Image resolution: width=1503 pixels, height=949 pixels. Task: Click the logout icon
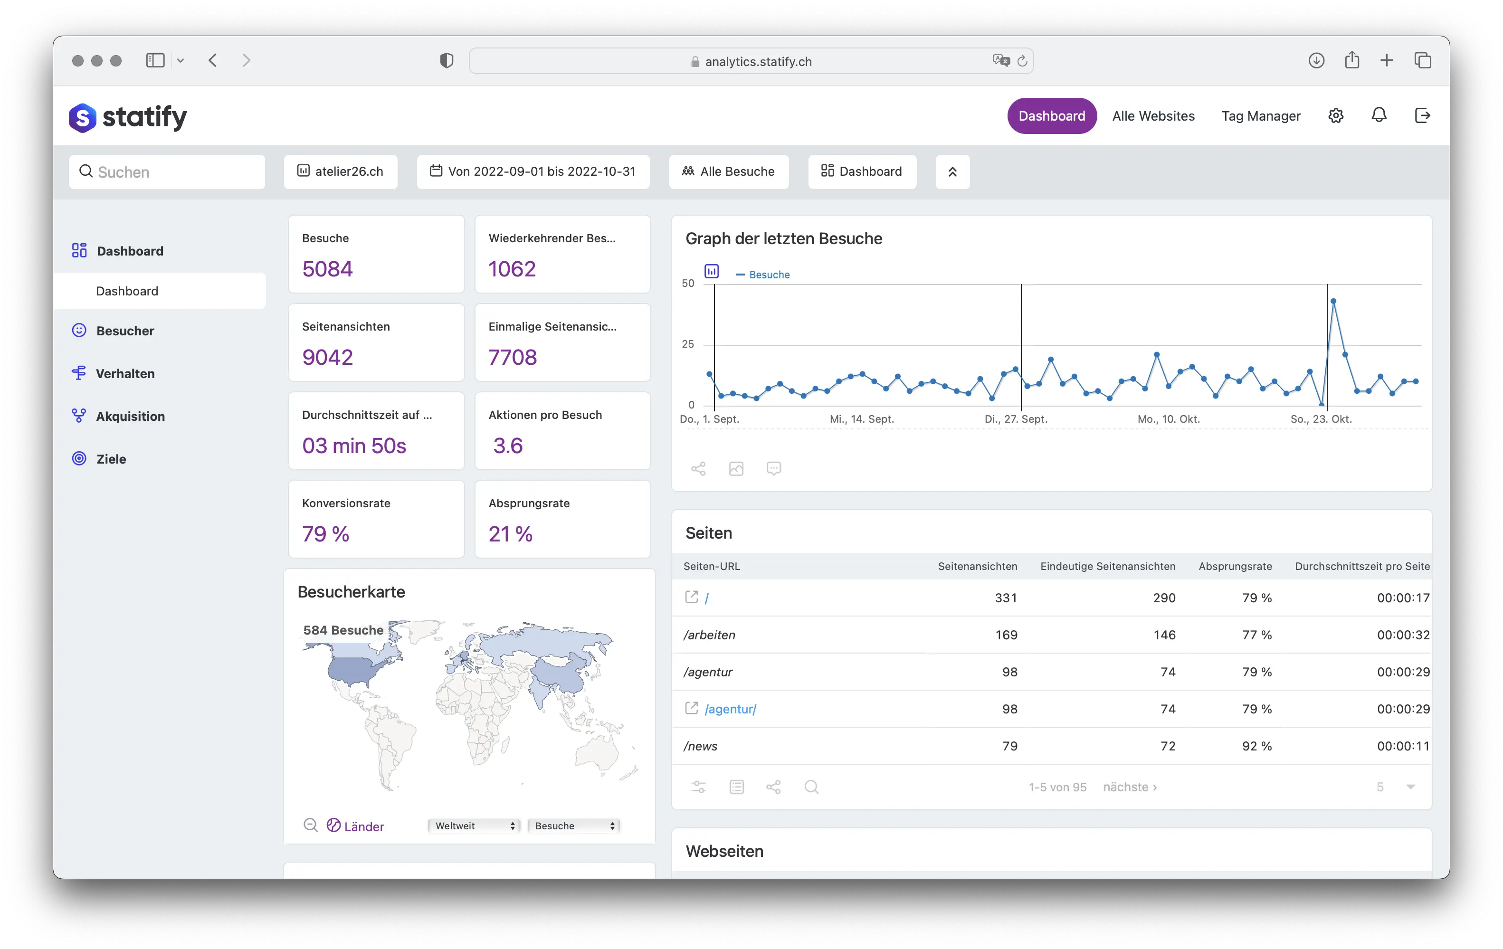pos(1422,115)
